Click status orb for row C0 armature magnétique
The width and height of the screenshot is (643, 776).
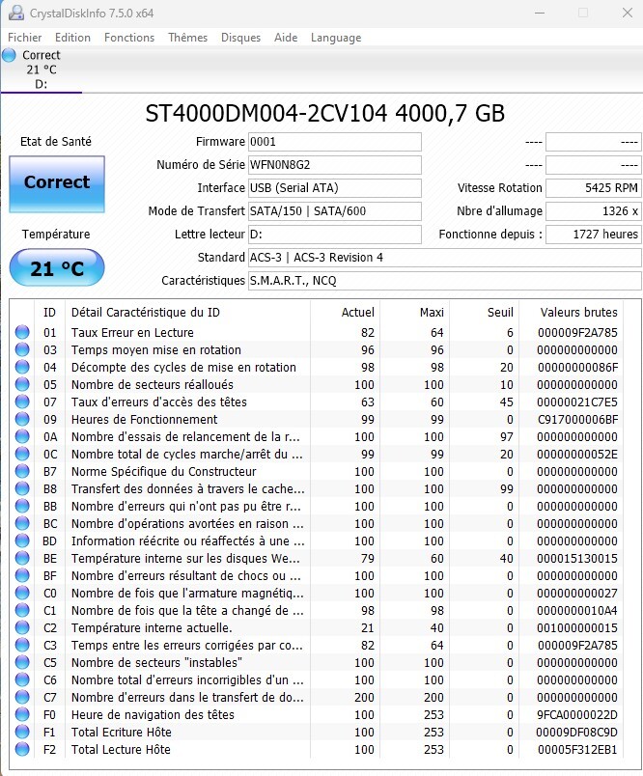coord(22,593)
